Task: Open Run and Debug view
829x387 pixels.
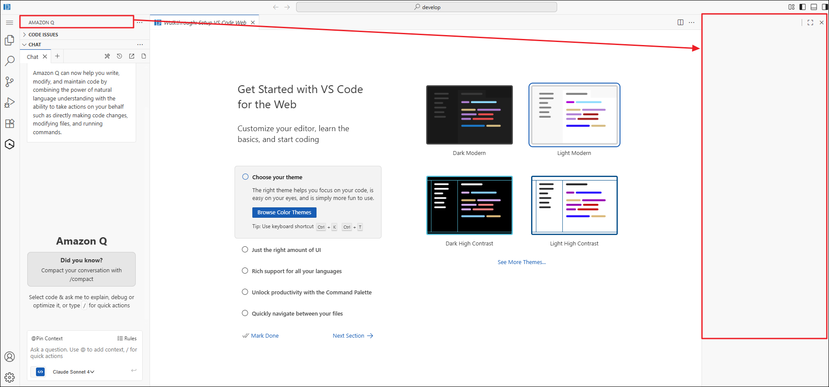Action: 10,103
